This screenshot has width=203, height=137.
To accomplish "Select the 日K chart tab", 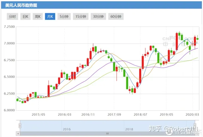I will (x=25, y=16).
